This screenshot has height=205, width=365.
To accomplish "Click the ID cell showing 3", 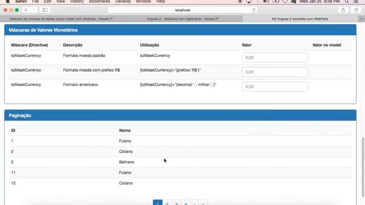I will 12,162.
